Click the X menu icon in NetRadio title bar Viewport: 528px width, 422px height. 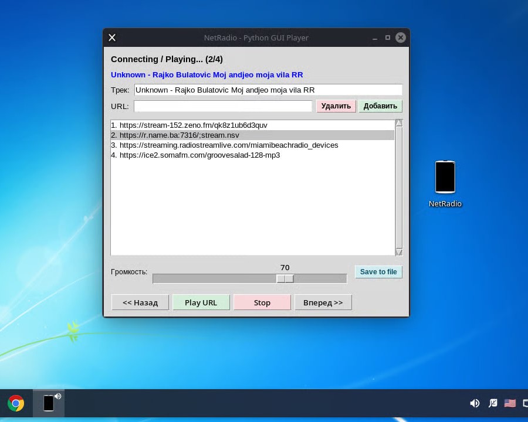112,38
